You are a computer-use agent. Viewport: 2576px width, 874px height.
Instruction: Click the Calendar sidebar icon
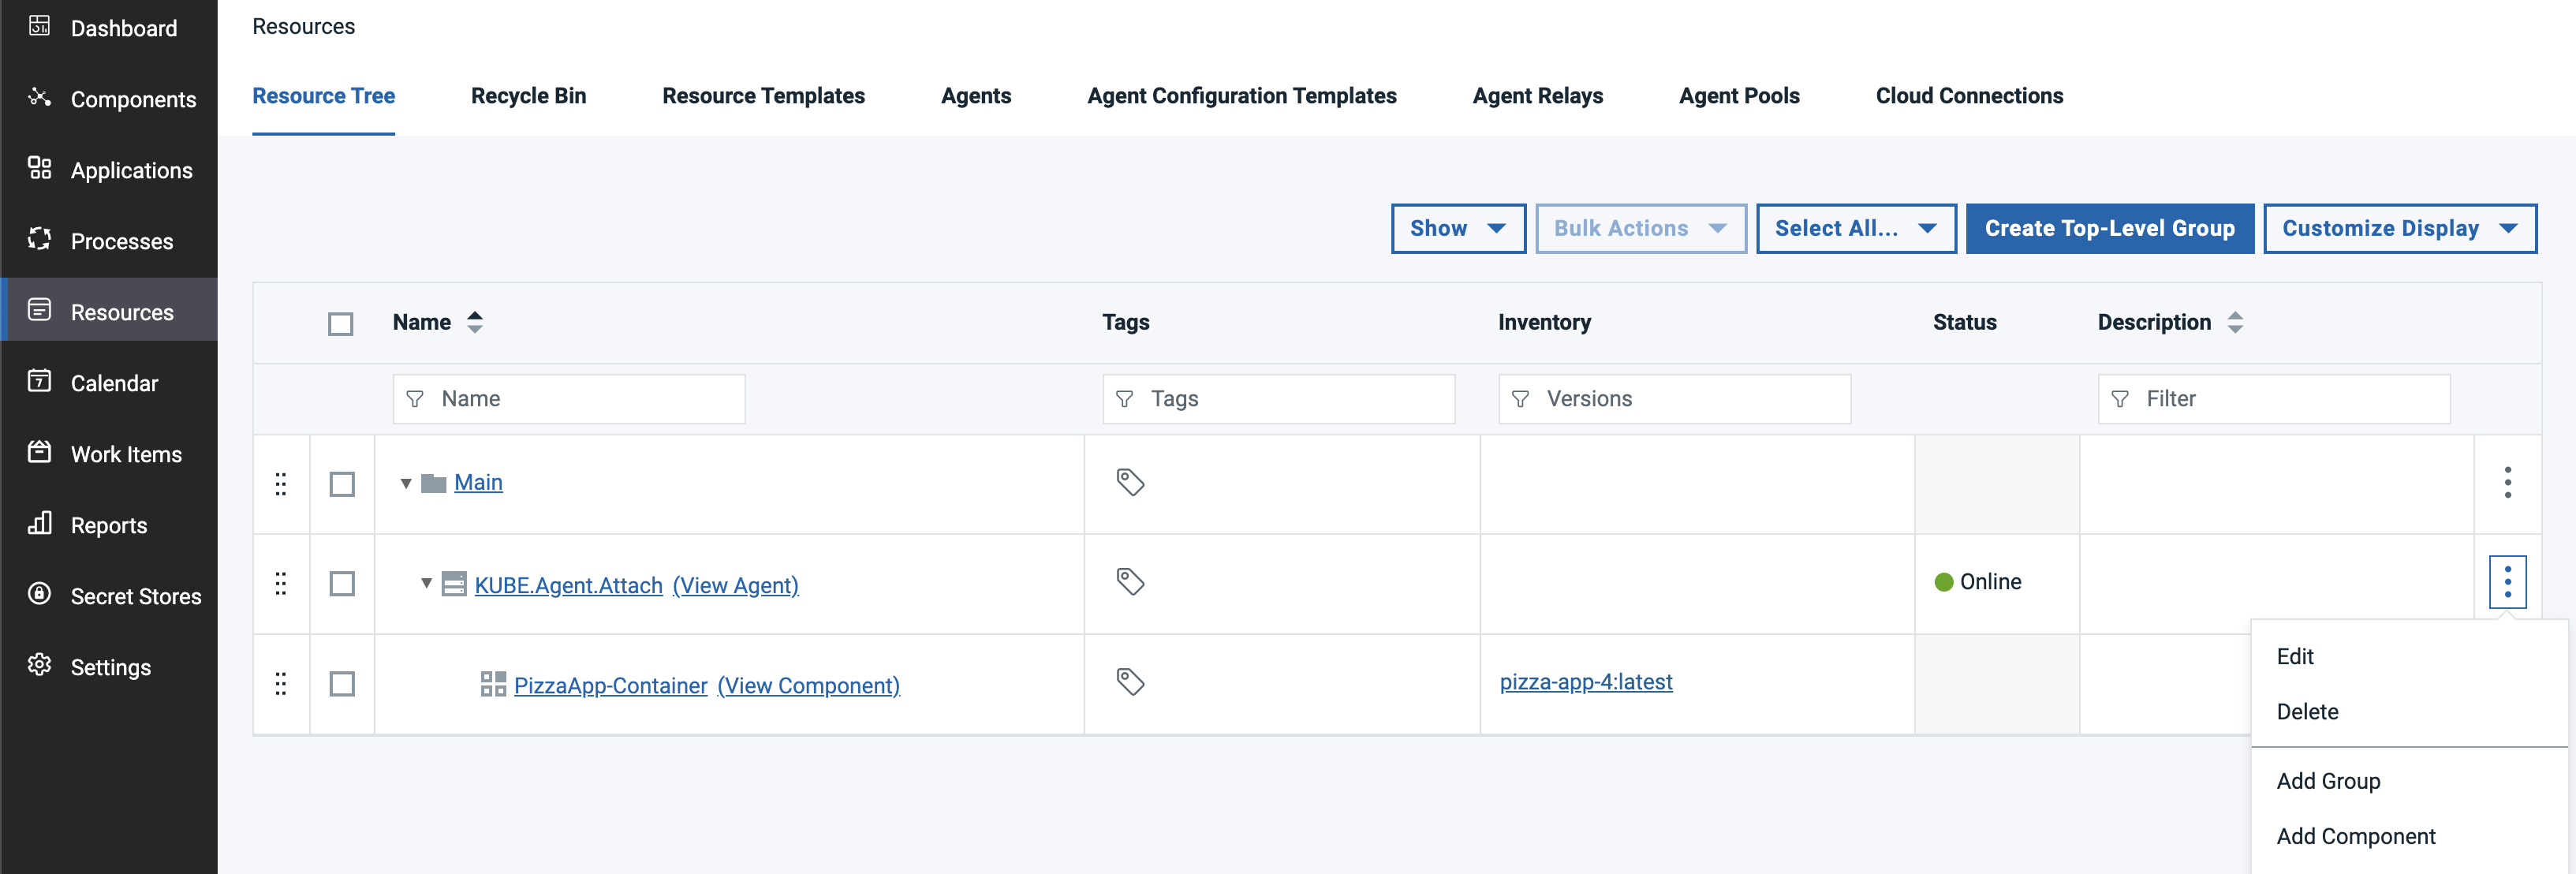39,381
